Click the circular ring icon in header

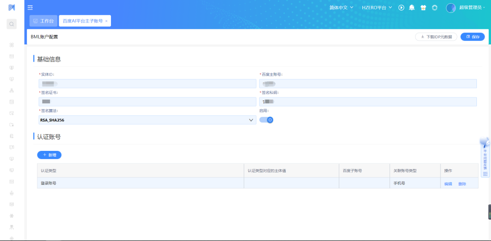(435, 8)
